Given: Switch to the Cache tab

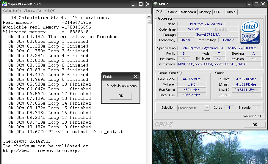Looking at the screenshot, I should pyautogui.click(x=173, y=12).
